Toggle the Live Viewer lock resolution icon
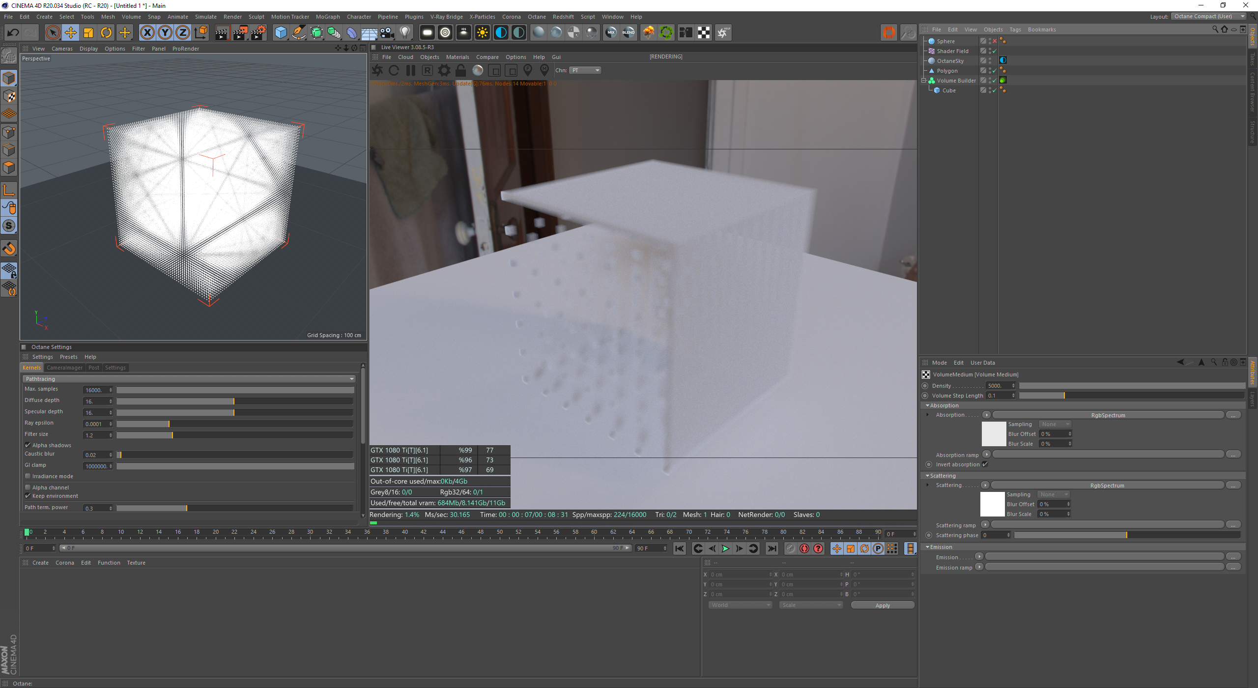1258x688 pixels. tap(460, 70)
